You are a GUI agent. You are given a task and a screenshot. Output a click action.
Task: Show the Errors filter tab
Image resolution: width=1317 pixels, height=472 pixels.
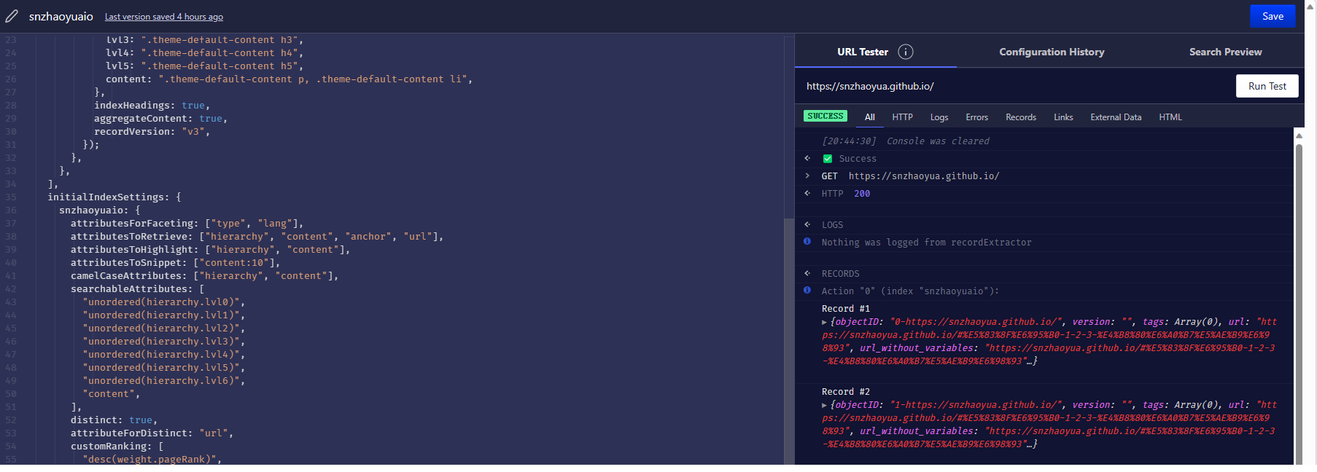(976, 117)
